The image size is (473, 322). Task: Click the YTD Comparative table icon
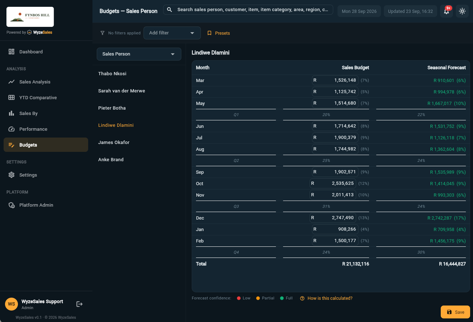pyautogui.click(x=11, y=97)
